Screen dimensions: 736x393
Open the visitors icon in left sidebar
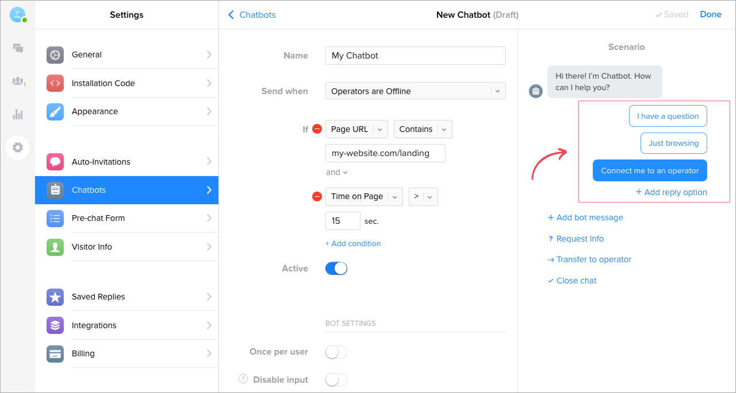[18, 81]
